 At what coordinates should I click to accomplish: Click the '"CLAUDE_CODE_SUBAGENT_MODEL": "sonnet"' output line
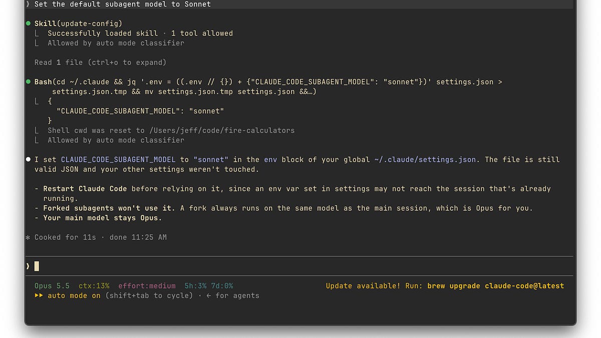click(x=140, y=111)
